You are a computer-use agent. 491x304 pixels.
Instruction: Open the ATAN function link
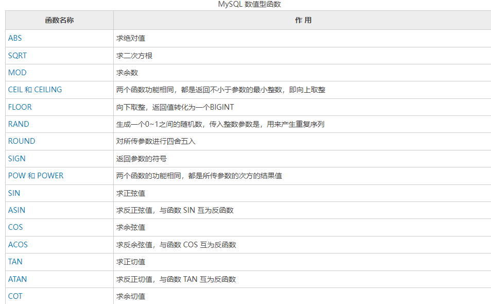[x=17, y=279]
